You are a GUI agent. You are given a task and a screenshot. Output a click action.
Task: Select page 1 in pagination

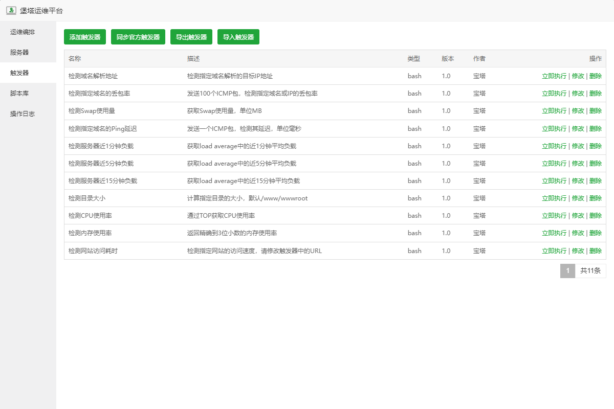[x=567, y=271]
